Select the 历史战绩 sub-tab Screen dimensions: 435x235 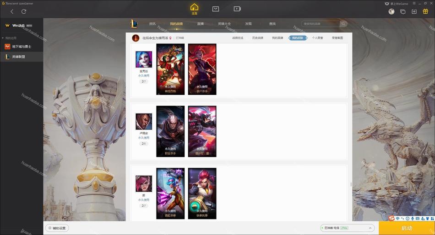click(257, 38)
